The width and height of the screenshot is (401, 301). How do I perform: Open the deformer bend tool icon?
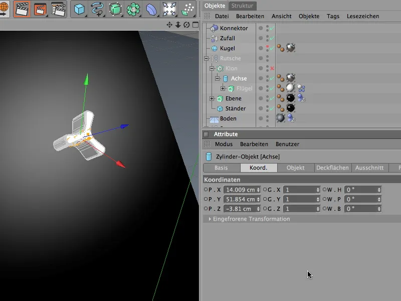[x=151, y=9]
